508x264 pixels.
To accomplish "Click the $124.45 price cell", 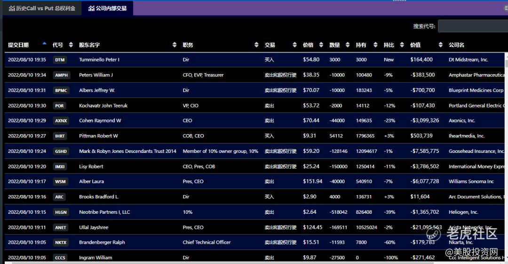I will tap(313, 227).
